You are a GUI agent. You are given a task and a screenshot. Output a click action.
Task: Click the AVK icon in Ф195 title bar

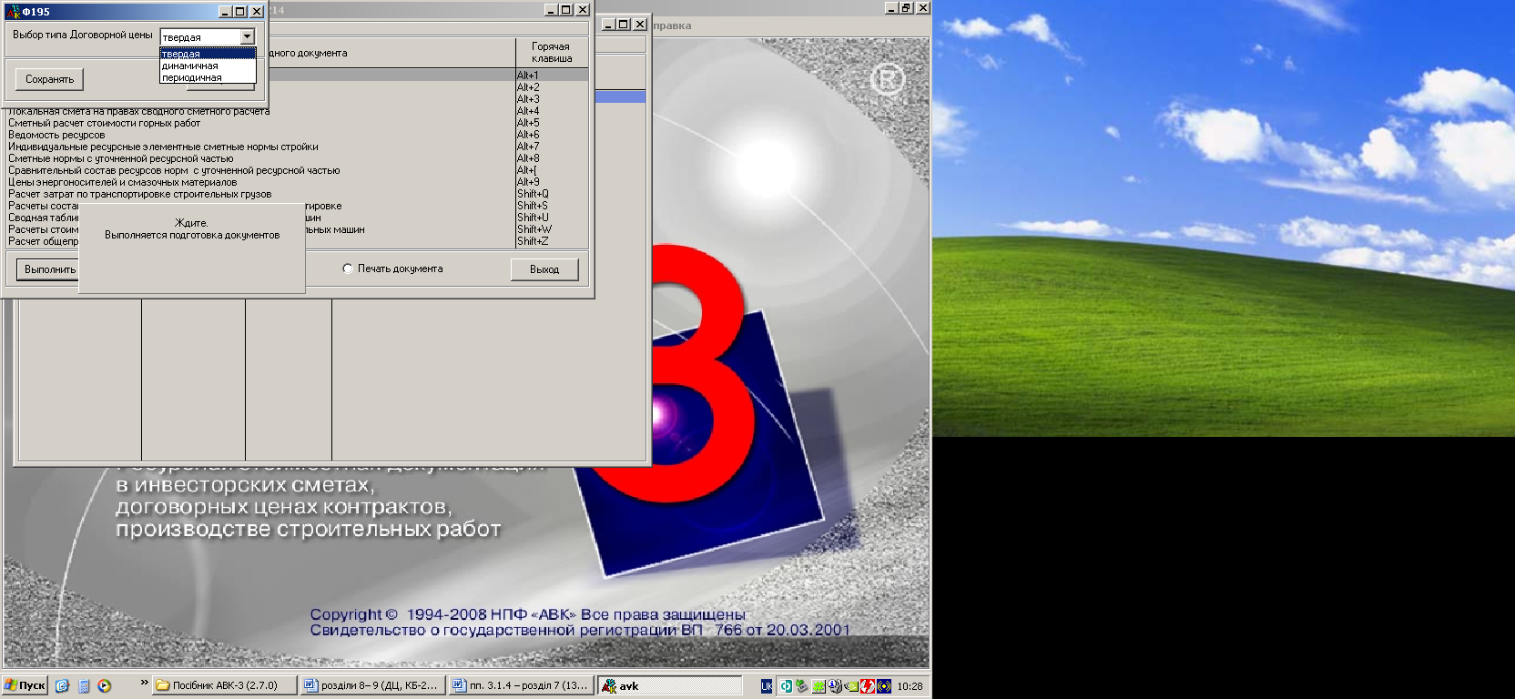[x=14, y=11]
